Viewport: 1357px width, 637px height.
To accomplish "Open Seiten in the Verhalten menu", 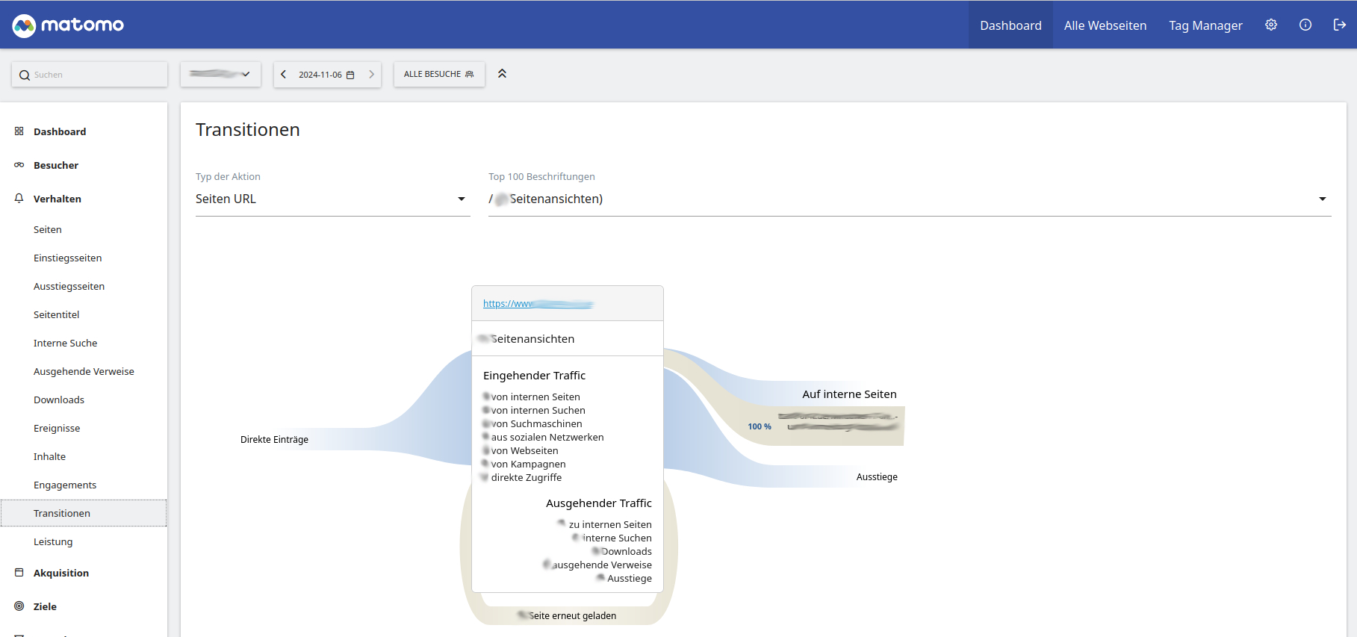I will point(48,229).
